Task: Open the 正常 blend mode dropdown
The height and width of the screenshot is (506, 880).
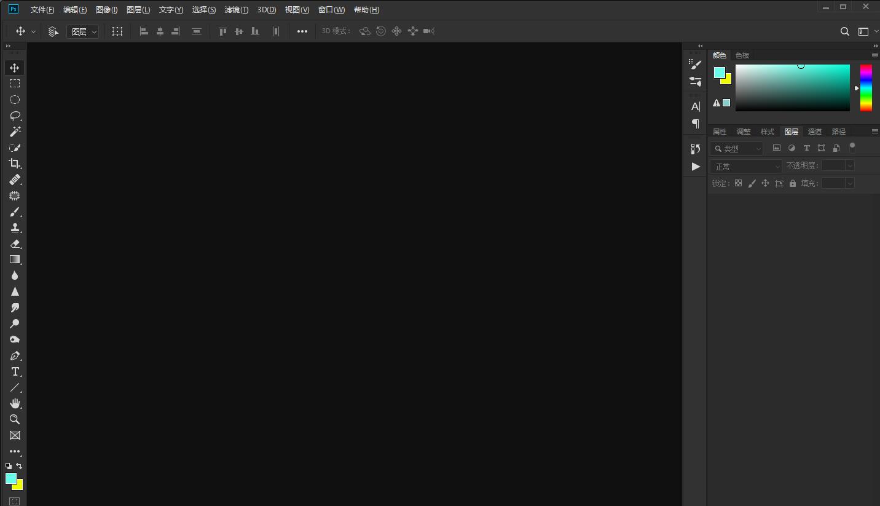Action: click(746, 166)
